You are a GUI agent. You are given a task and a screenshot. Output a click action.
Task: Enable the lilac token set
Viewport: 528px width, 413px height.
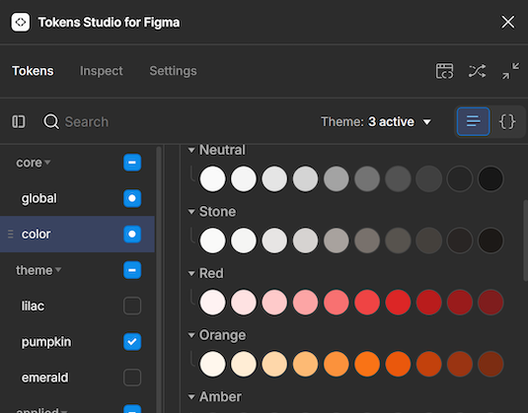[x=132, y=306]
